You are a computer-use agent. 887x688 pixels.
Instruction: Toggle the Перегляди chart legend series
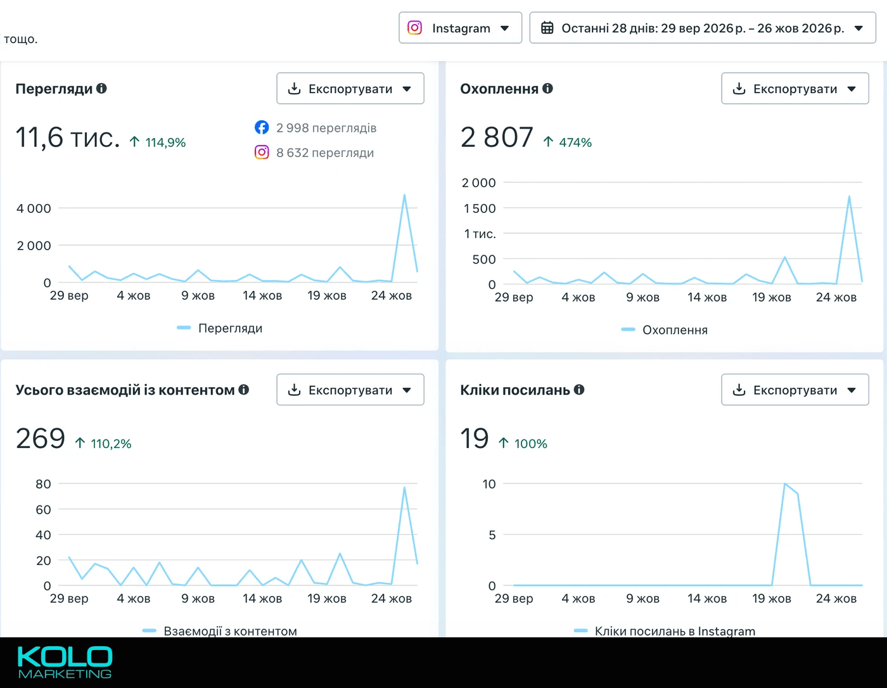click(x=220, y=328)
